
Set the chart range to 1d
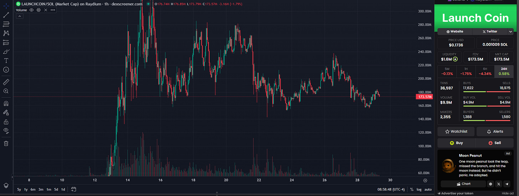click(63, 189)
